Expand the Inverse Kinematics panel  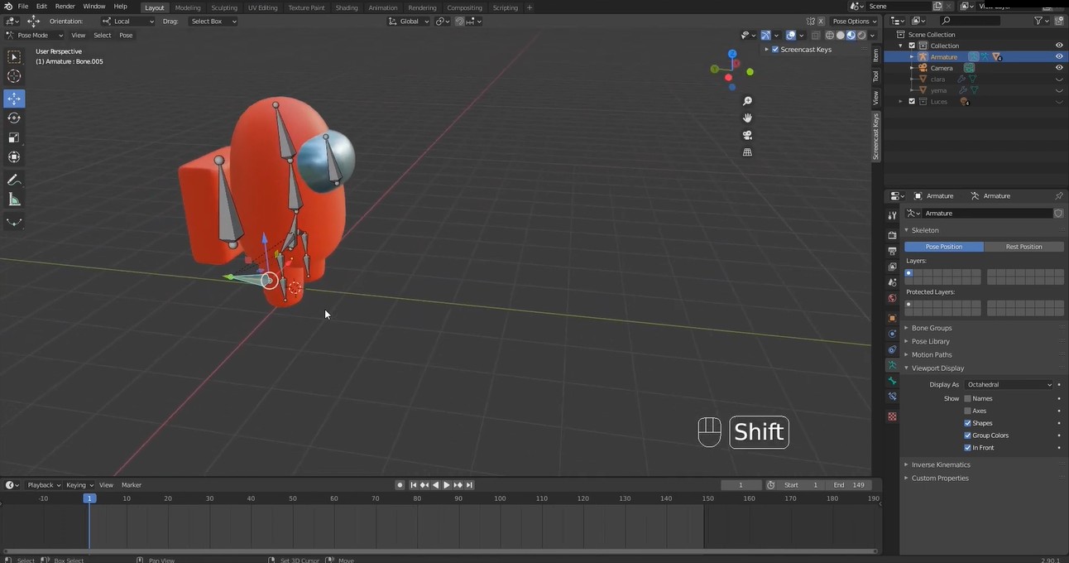(940, 464)
